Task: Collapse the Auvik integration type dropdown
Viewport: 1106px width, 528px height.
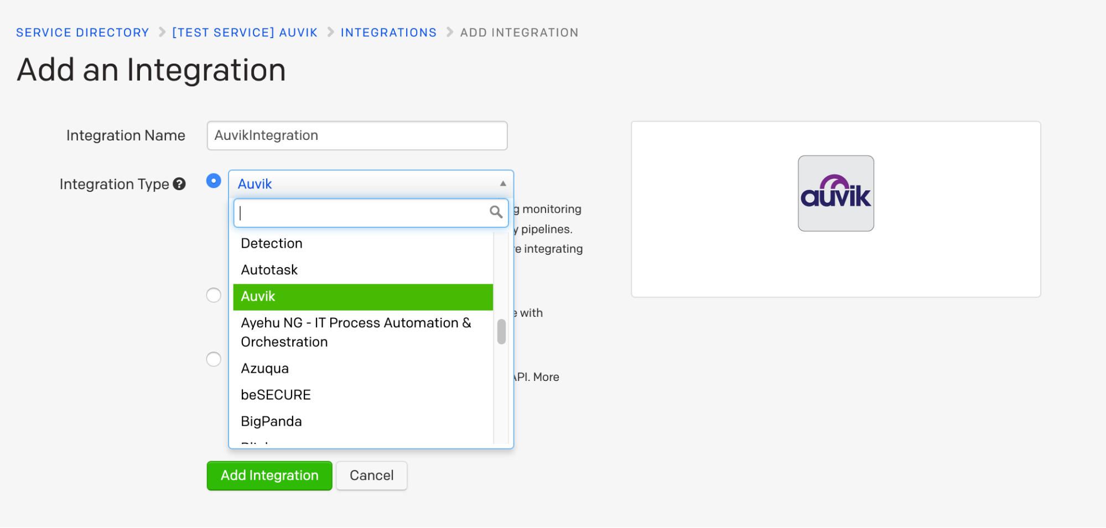Action: point(371,184)
